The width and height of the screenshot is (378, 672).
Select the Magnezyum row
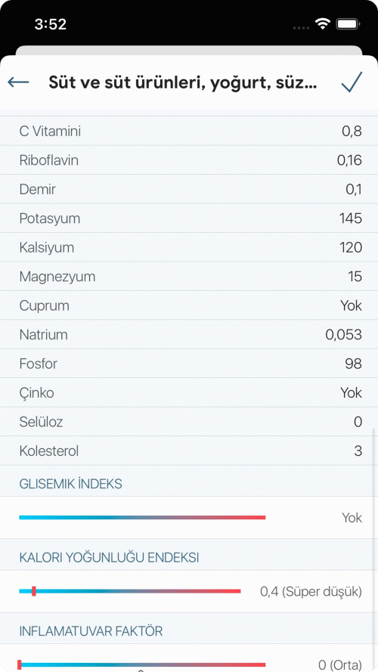tap(189, 277)
